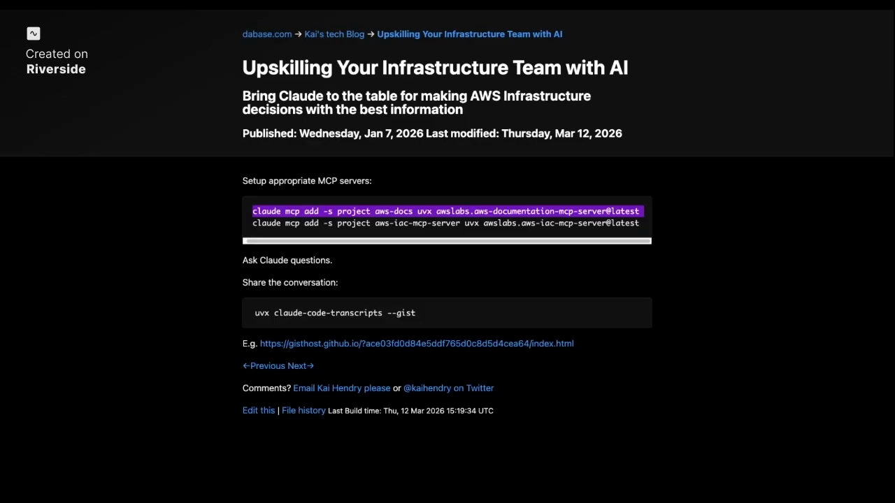Screen dimensions: 895x503
Task: Click the code block horizontal scrollbar
Action: (447, 241)
